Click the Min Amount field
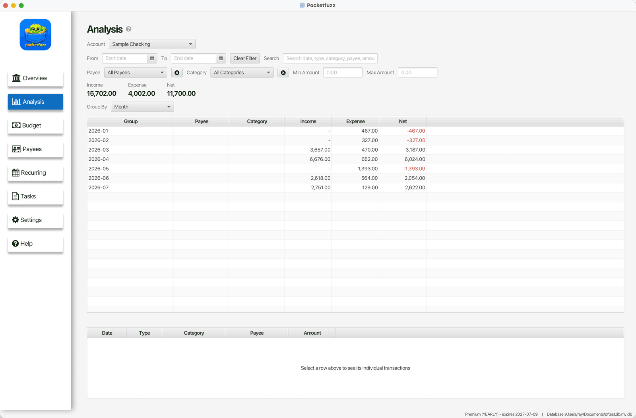 point(343,73)
